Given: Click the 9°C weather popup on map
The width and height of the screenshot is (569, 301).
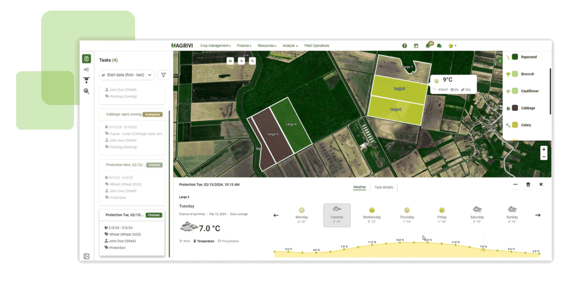Looking at the screenshot, I should pyautogui.click(x=453, y=85).
